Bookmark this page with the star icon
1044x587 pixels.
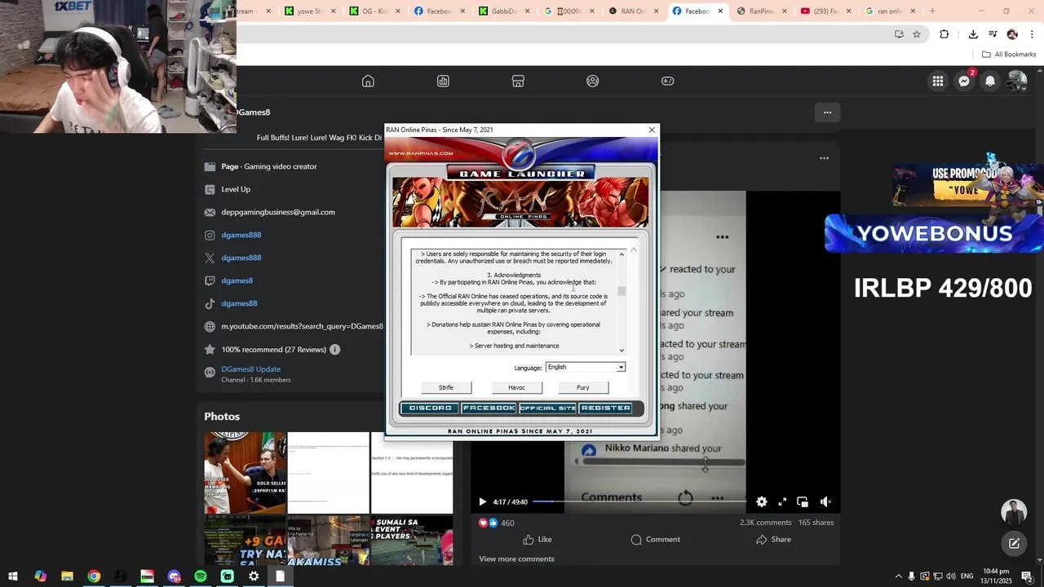(917, 34)
